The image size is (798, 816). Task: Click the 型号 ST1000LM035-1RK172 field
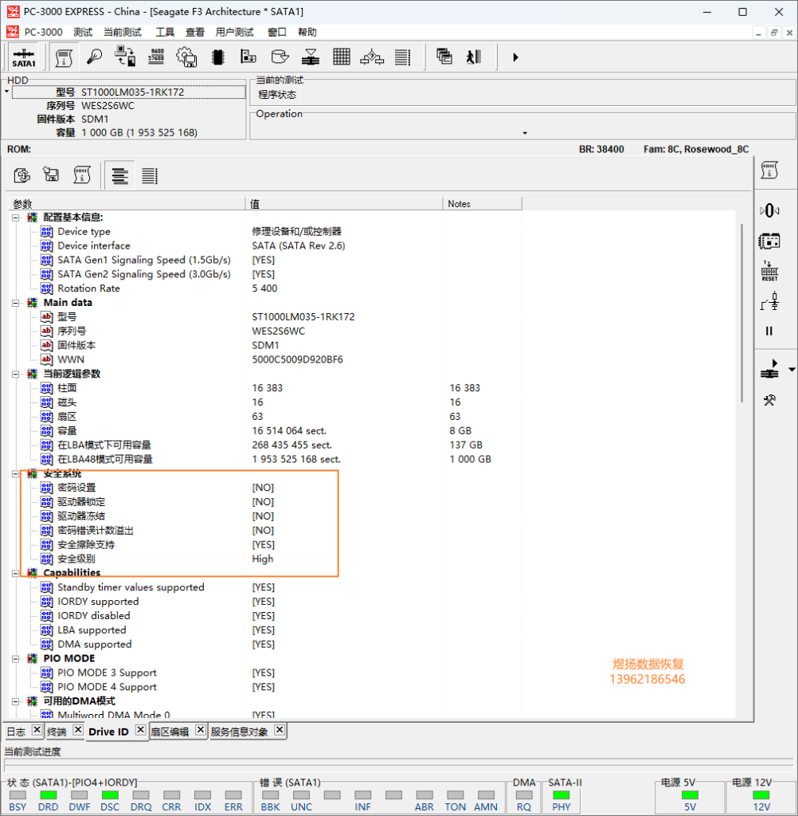point(129,92)
